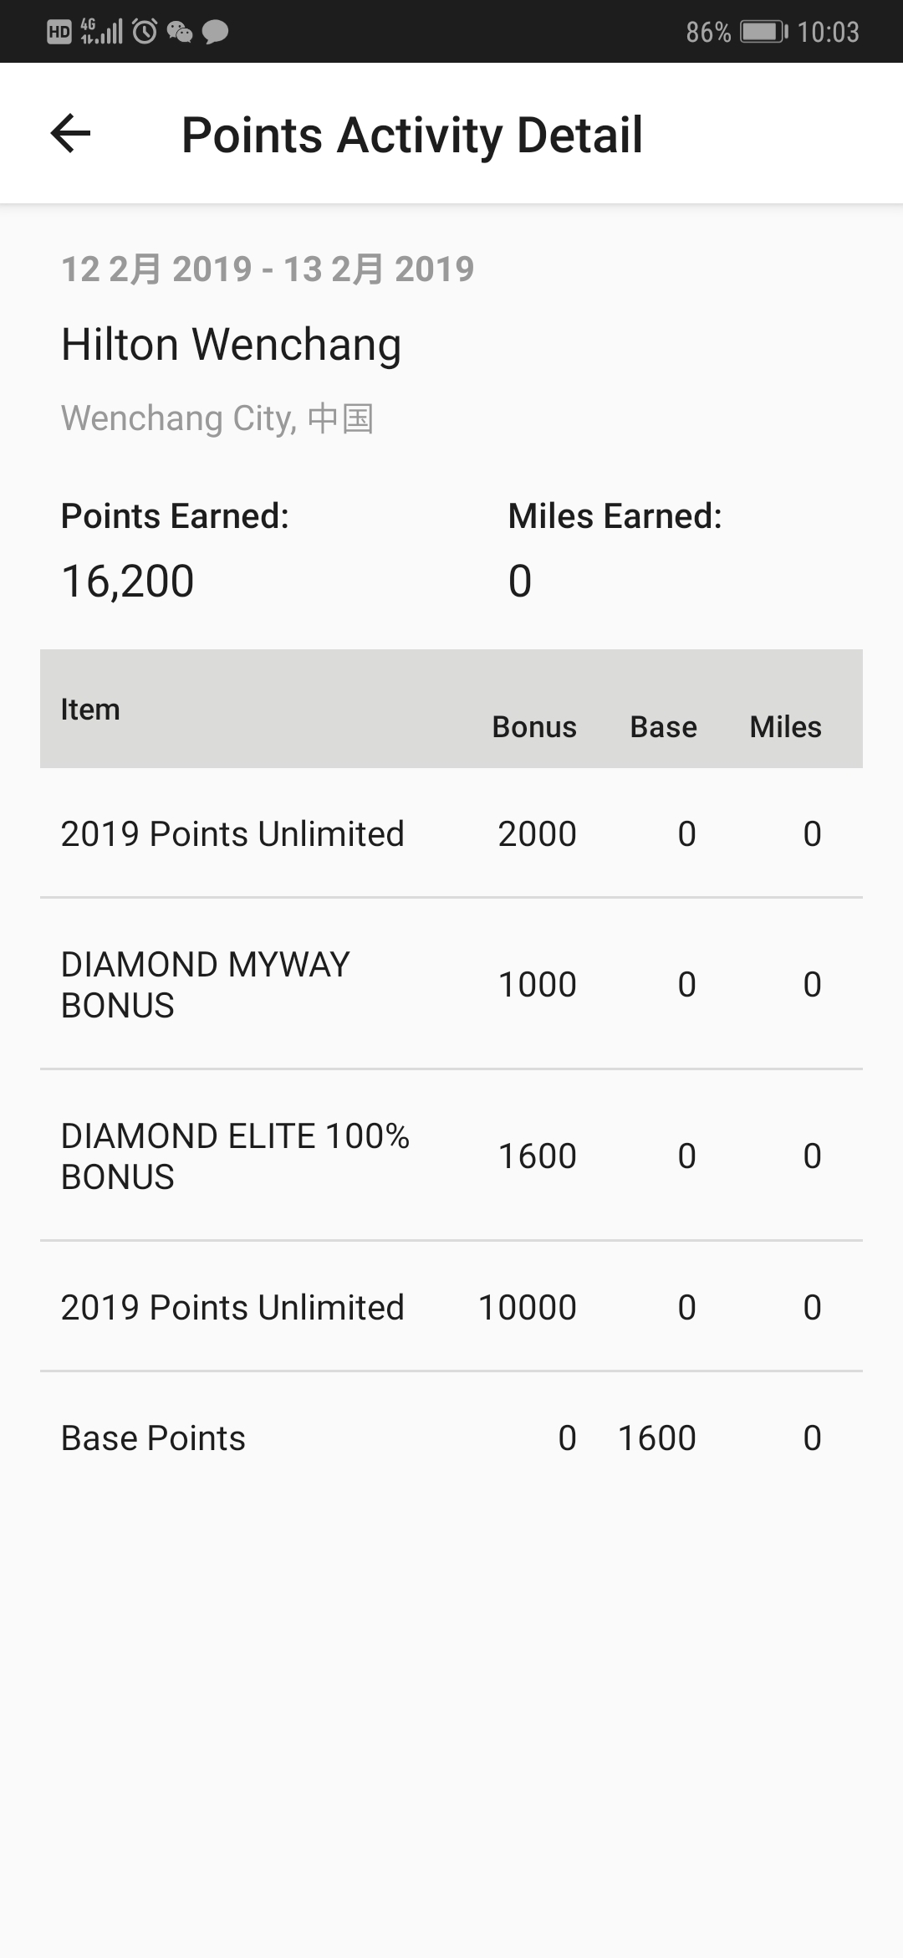The image size is (903, 1958).
Task: Tap the 10:03 clock in status bar
Action: (x=828, y=32)
